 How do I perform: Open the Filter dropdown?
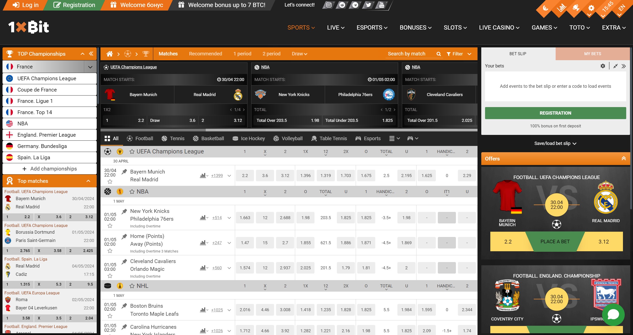[x=459, y=54]
